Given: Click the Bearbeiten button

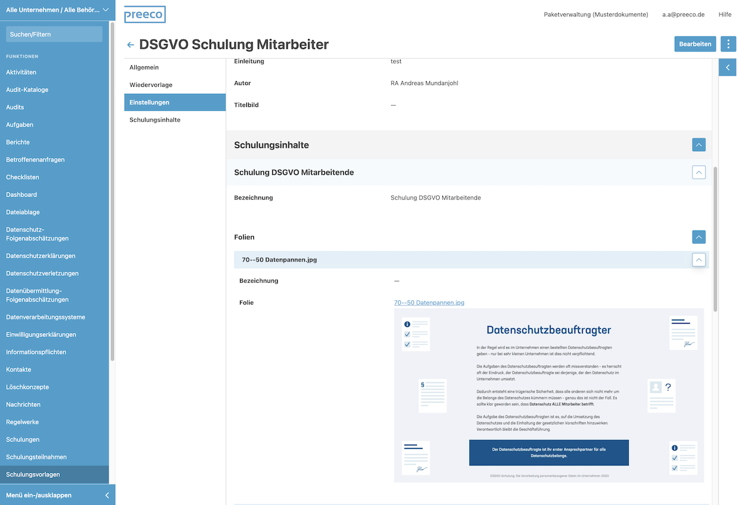Looking at the screenshot, I should [695, 44].
